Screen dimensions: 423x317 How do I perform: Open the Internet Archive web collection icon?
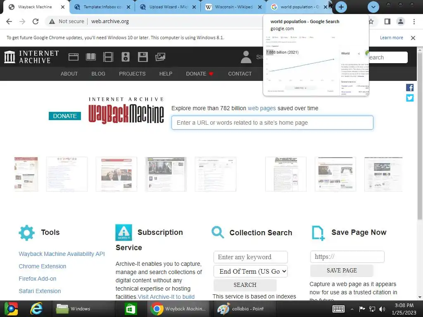pos(74,57)
